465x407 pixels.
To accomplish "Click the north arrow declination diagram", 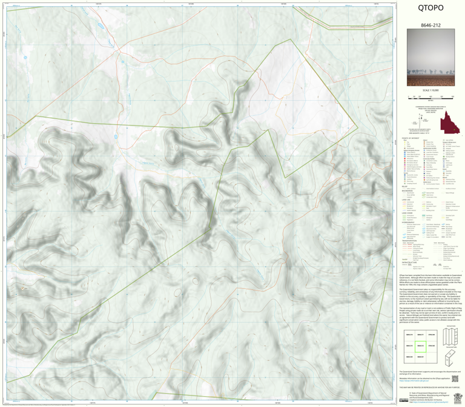I will pyautogui.click(x=421, y=120).
